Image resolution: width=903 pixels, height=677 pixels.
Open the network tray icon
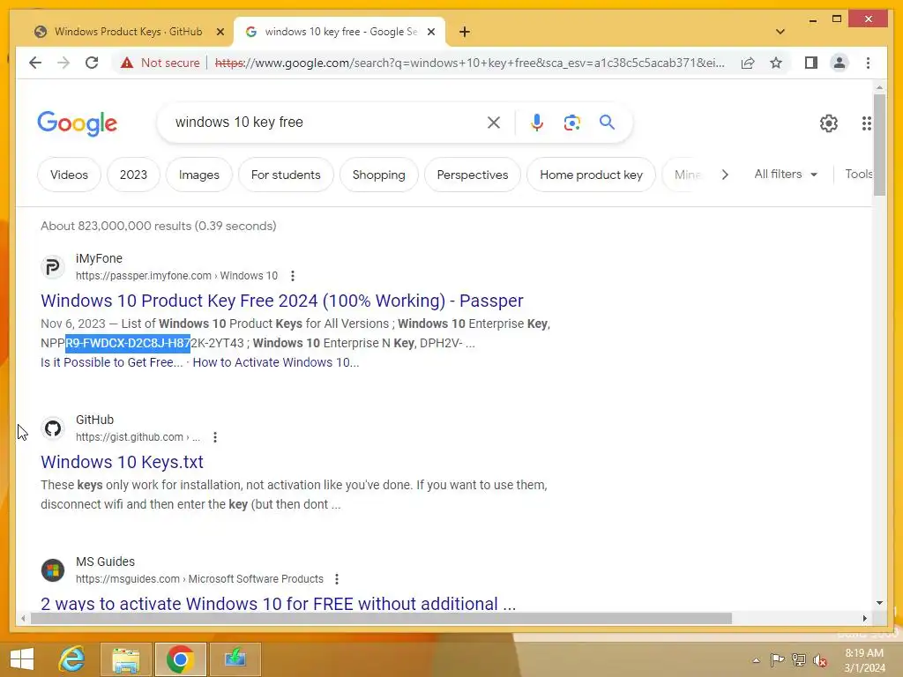click(798, 659)
